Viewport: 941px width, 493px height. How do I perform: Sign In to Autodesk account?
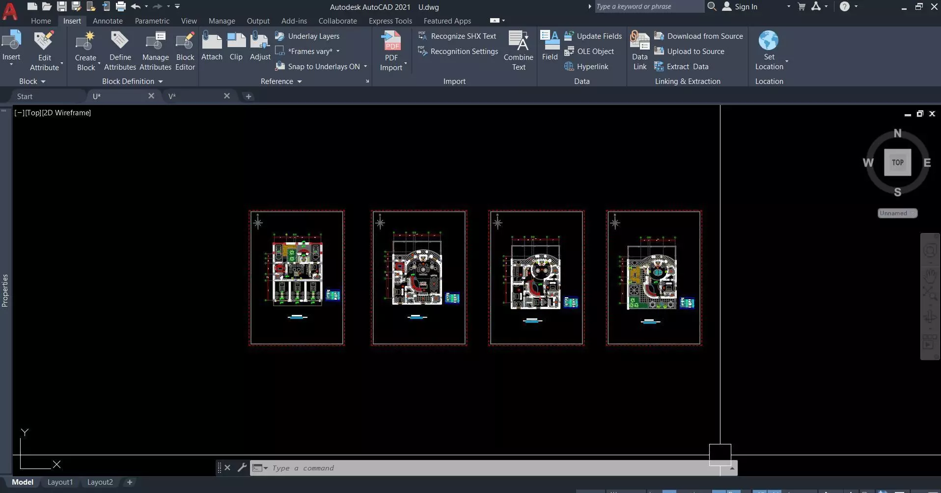[x=740, y=7]
